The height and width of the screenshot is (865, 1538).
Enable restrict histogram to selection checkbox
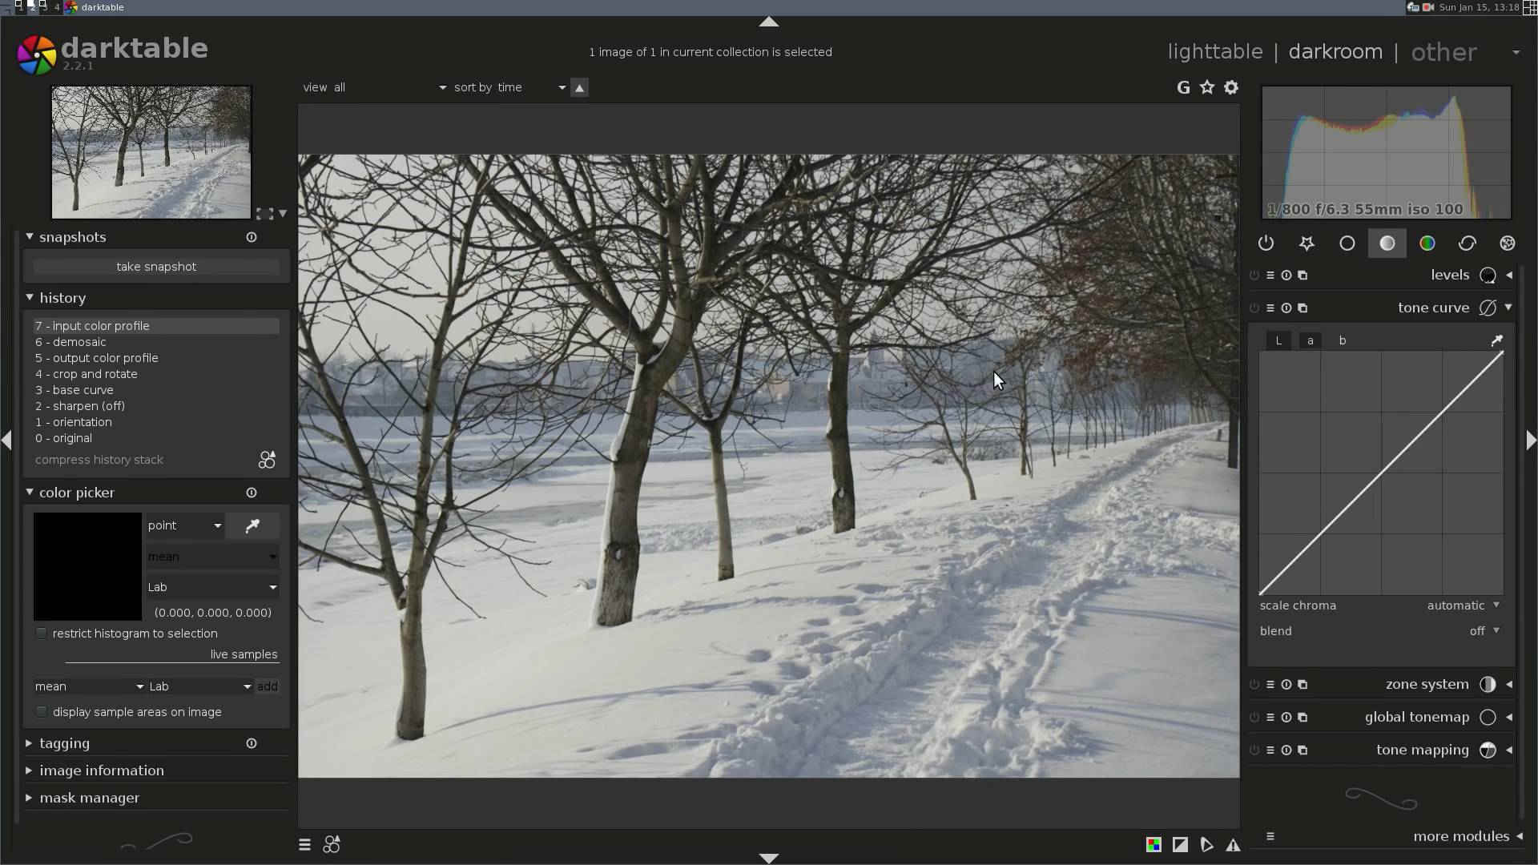click(42, 634)
